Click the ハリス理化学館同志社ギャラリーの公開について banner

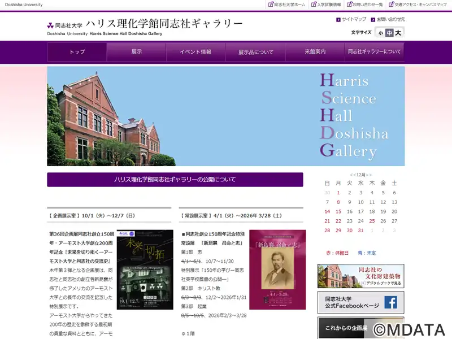point(175,180)
